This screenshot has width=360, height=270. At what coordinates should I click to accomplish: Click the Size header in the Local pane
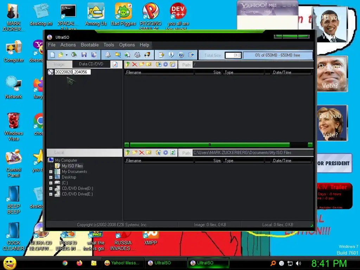tap(208, 161)
